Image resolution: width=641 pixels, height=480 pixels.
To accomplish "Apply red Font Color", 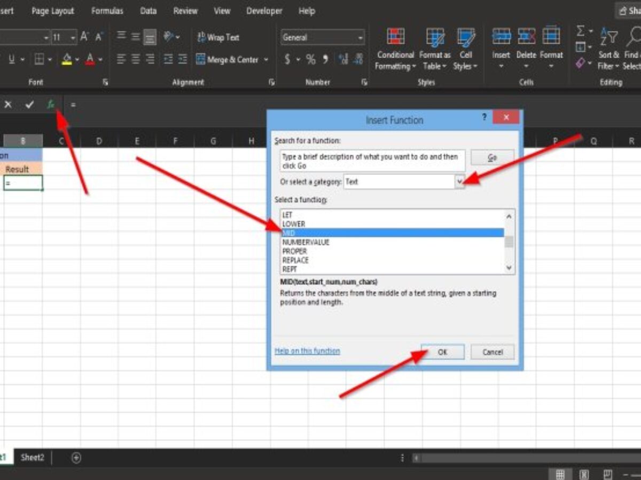I will [x=90, y=60].
